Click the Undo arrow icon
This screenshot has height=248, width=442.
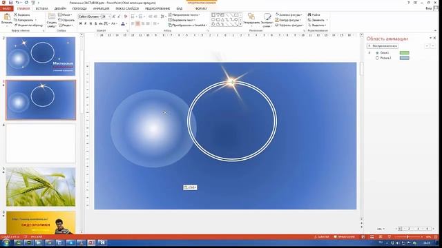pyautogui.click(x=17, y=3)
